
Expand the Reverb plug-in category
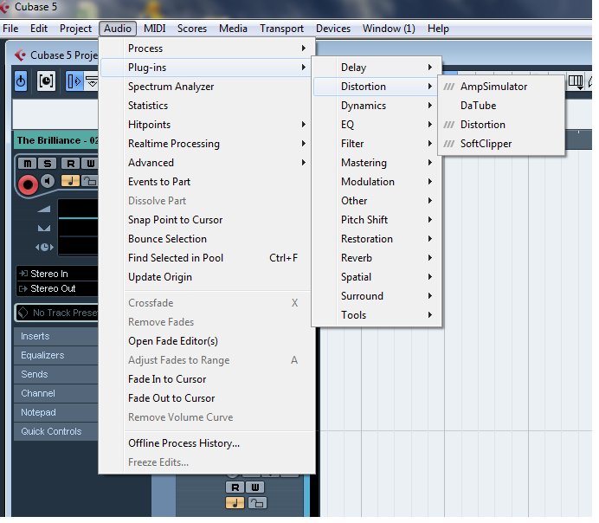[377, 258]
